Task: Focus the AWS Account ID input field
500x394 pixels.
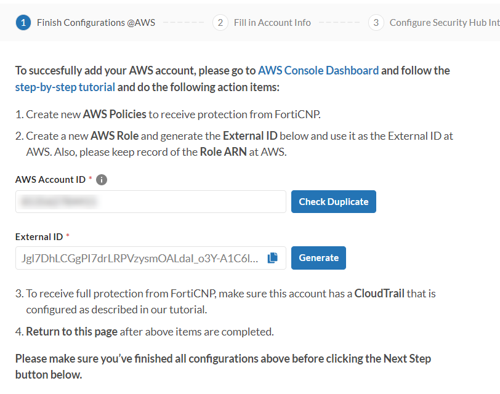Action: point(151,201)
